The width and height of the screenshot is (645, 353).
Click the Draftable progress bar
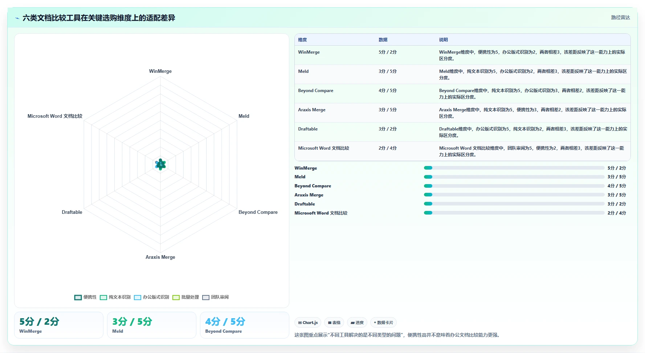pyautogui.click(x=514, y=204)
